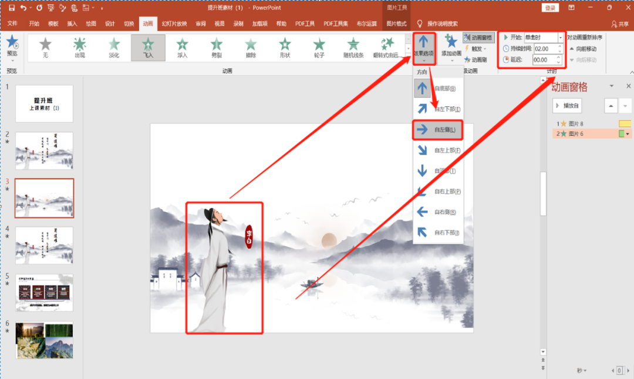Screen dimensions: 634x379
Task: Click the 共享 share button
Action: click(x=620, y=24)
